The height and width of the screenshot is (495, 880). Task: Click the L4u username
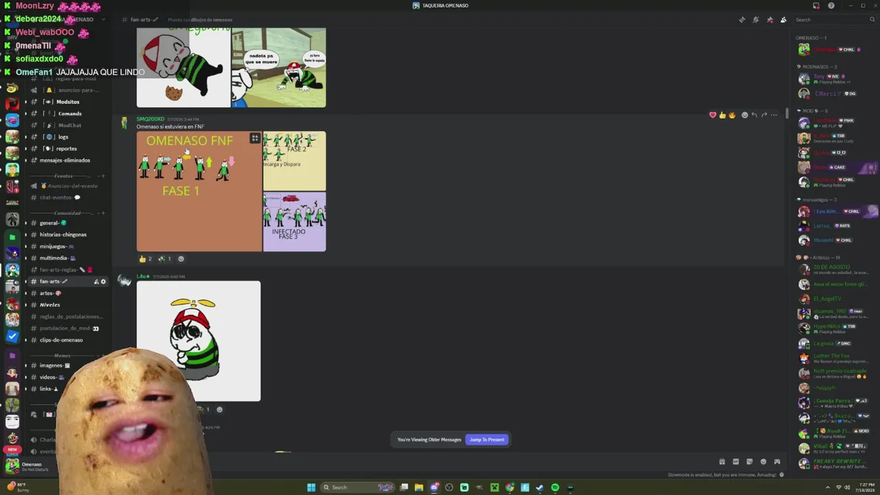(x=142, y=276)
